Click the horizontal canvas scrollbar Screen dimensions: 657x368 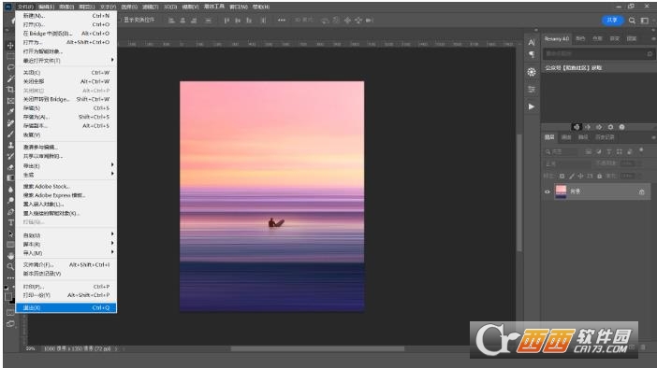coord(317,348)
